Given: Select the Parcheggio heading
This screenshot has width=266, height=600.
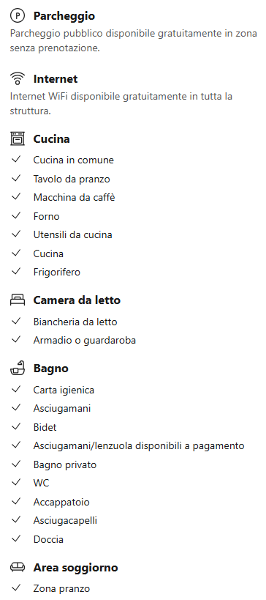Looking at the screenshot, I should click(64, 16).
